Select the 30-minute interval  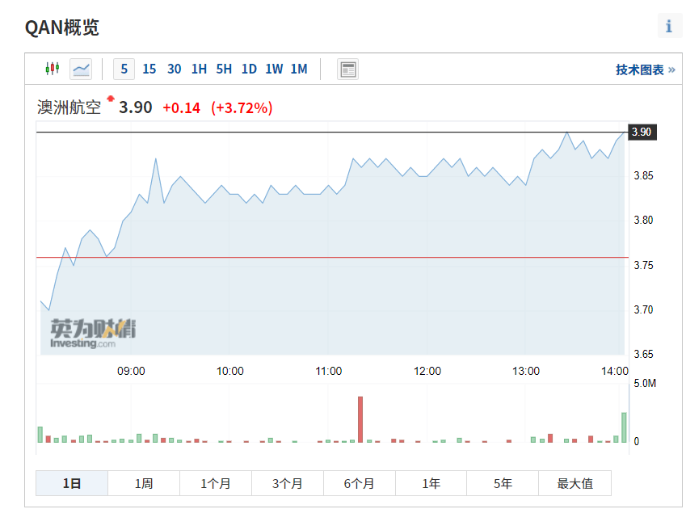coord(174,69)
